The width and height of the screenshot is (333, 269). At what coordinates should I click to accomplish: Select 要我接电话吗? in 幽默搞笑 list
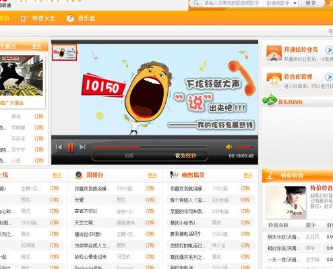[185, 234]
